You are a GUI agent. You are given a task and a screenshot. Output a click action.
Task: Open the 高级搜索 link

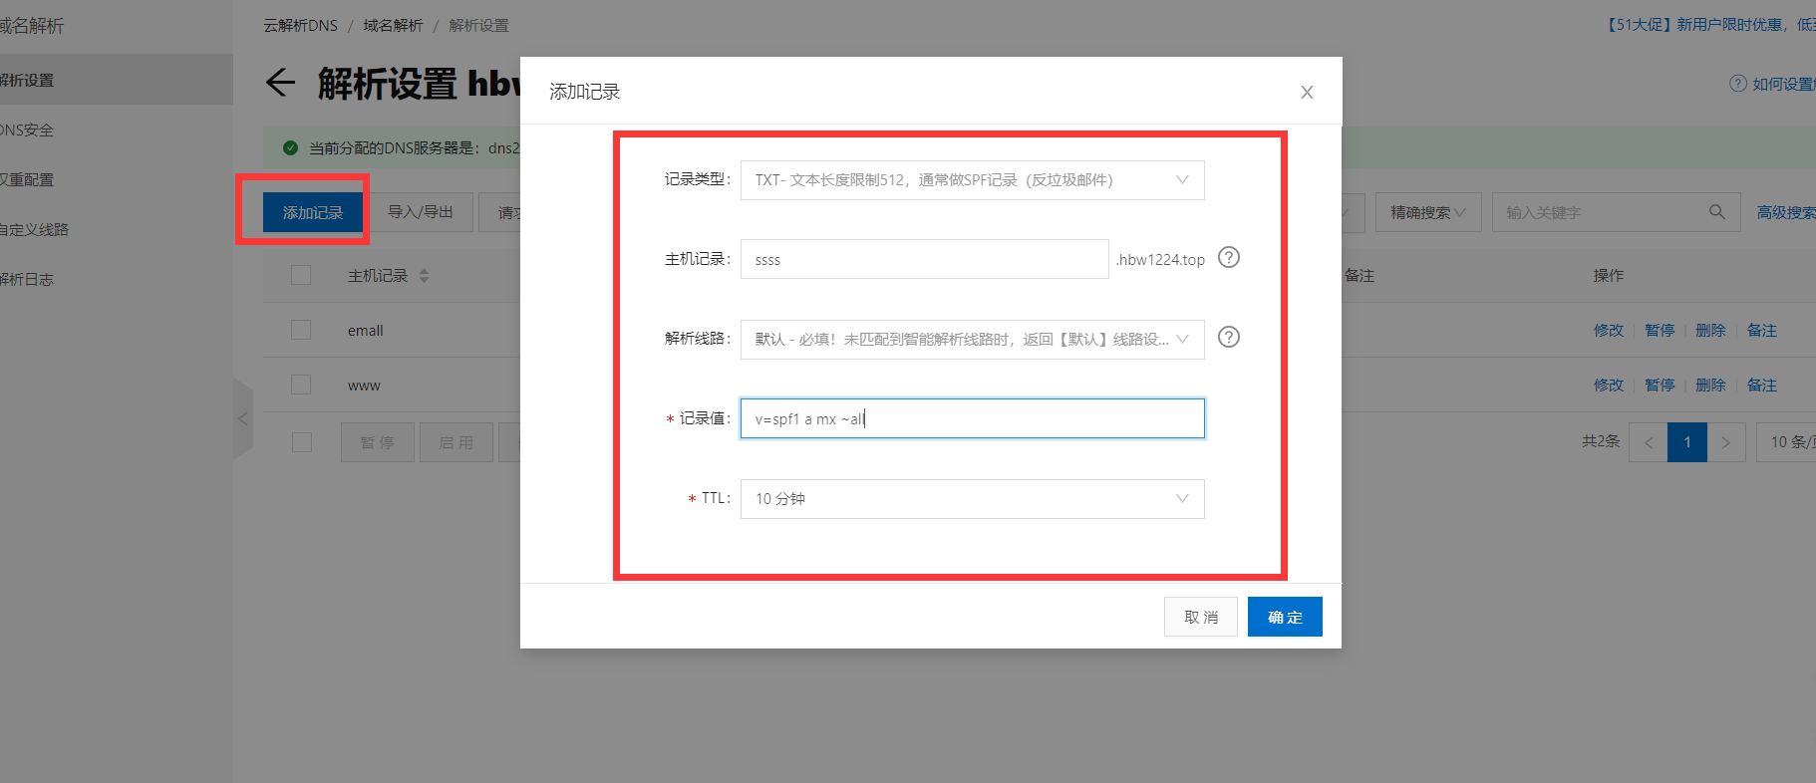click(1785, 212)
